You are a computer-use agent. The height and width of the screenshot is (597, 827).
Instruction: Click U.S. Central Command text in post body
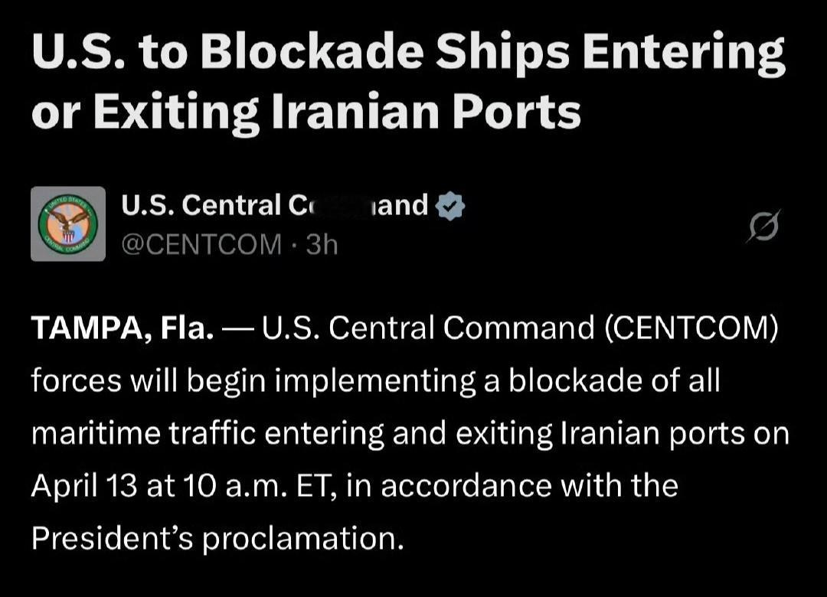tap(428, 328)
